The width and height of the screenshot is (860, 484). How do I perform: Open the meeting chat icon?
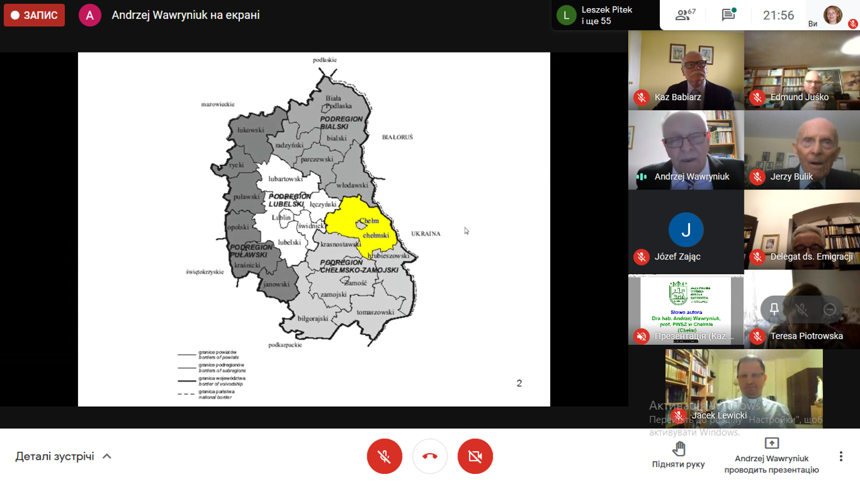[x=728, y=15]
